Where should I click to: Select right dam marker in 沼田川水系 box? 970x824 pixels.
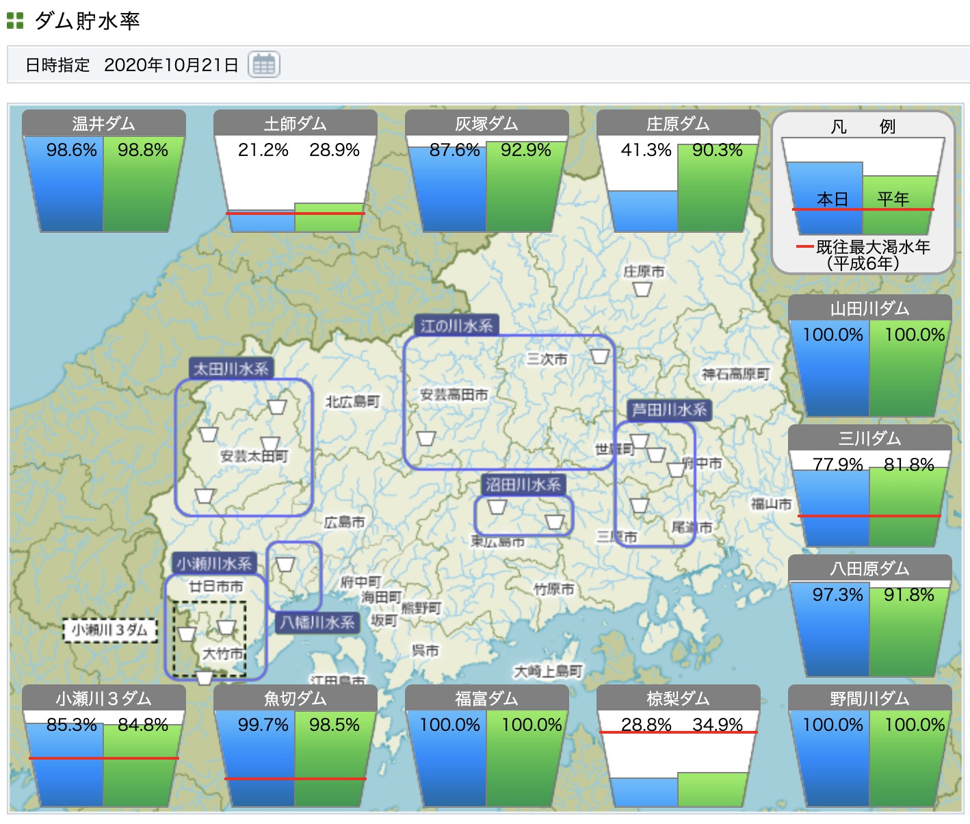555,522
